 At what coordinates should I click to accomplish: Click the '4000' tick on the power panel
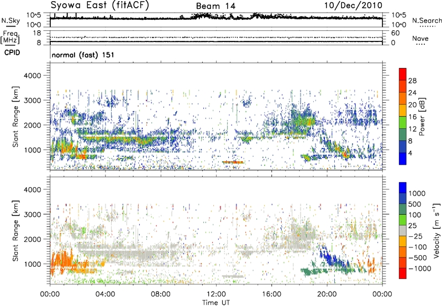coord(32,76)
